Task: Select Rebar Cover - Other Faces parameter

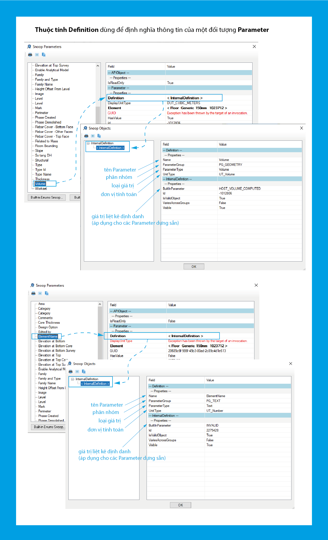Action: [x=54, y=132]
